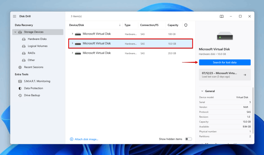Click the 10.0 GB disk drive icon
The image size is (264, 155).
[78, 43]
